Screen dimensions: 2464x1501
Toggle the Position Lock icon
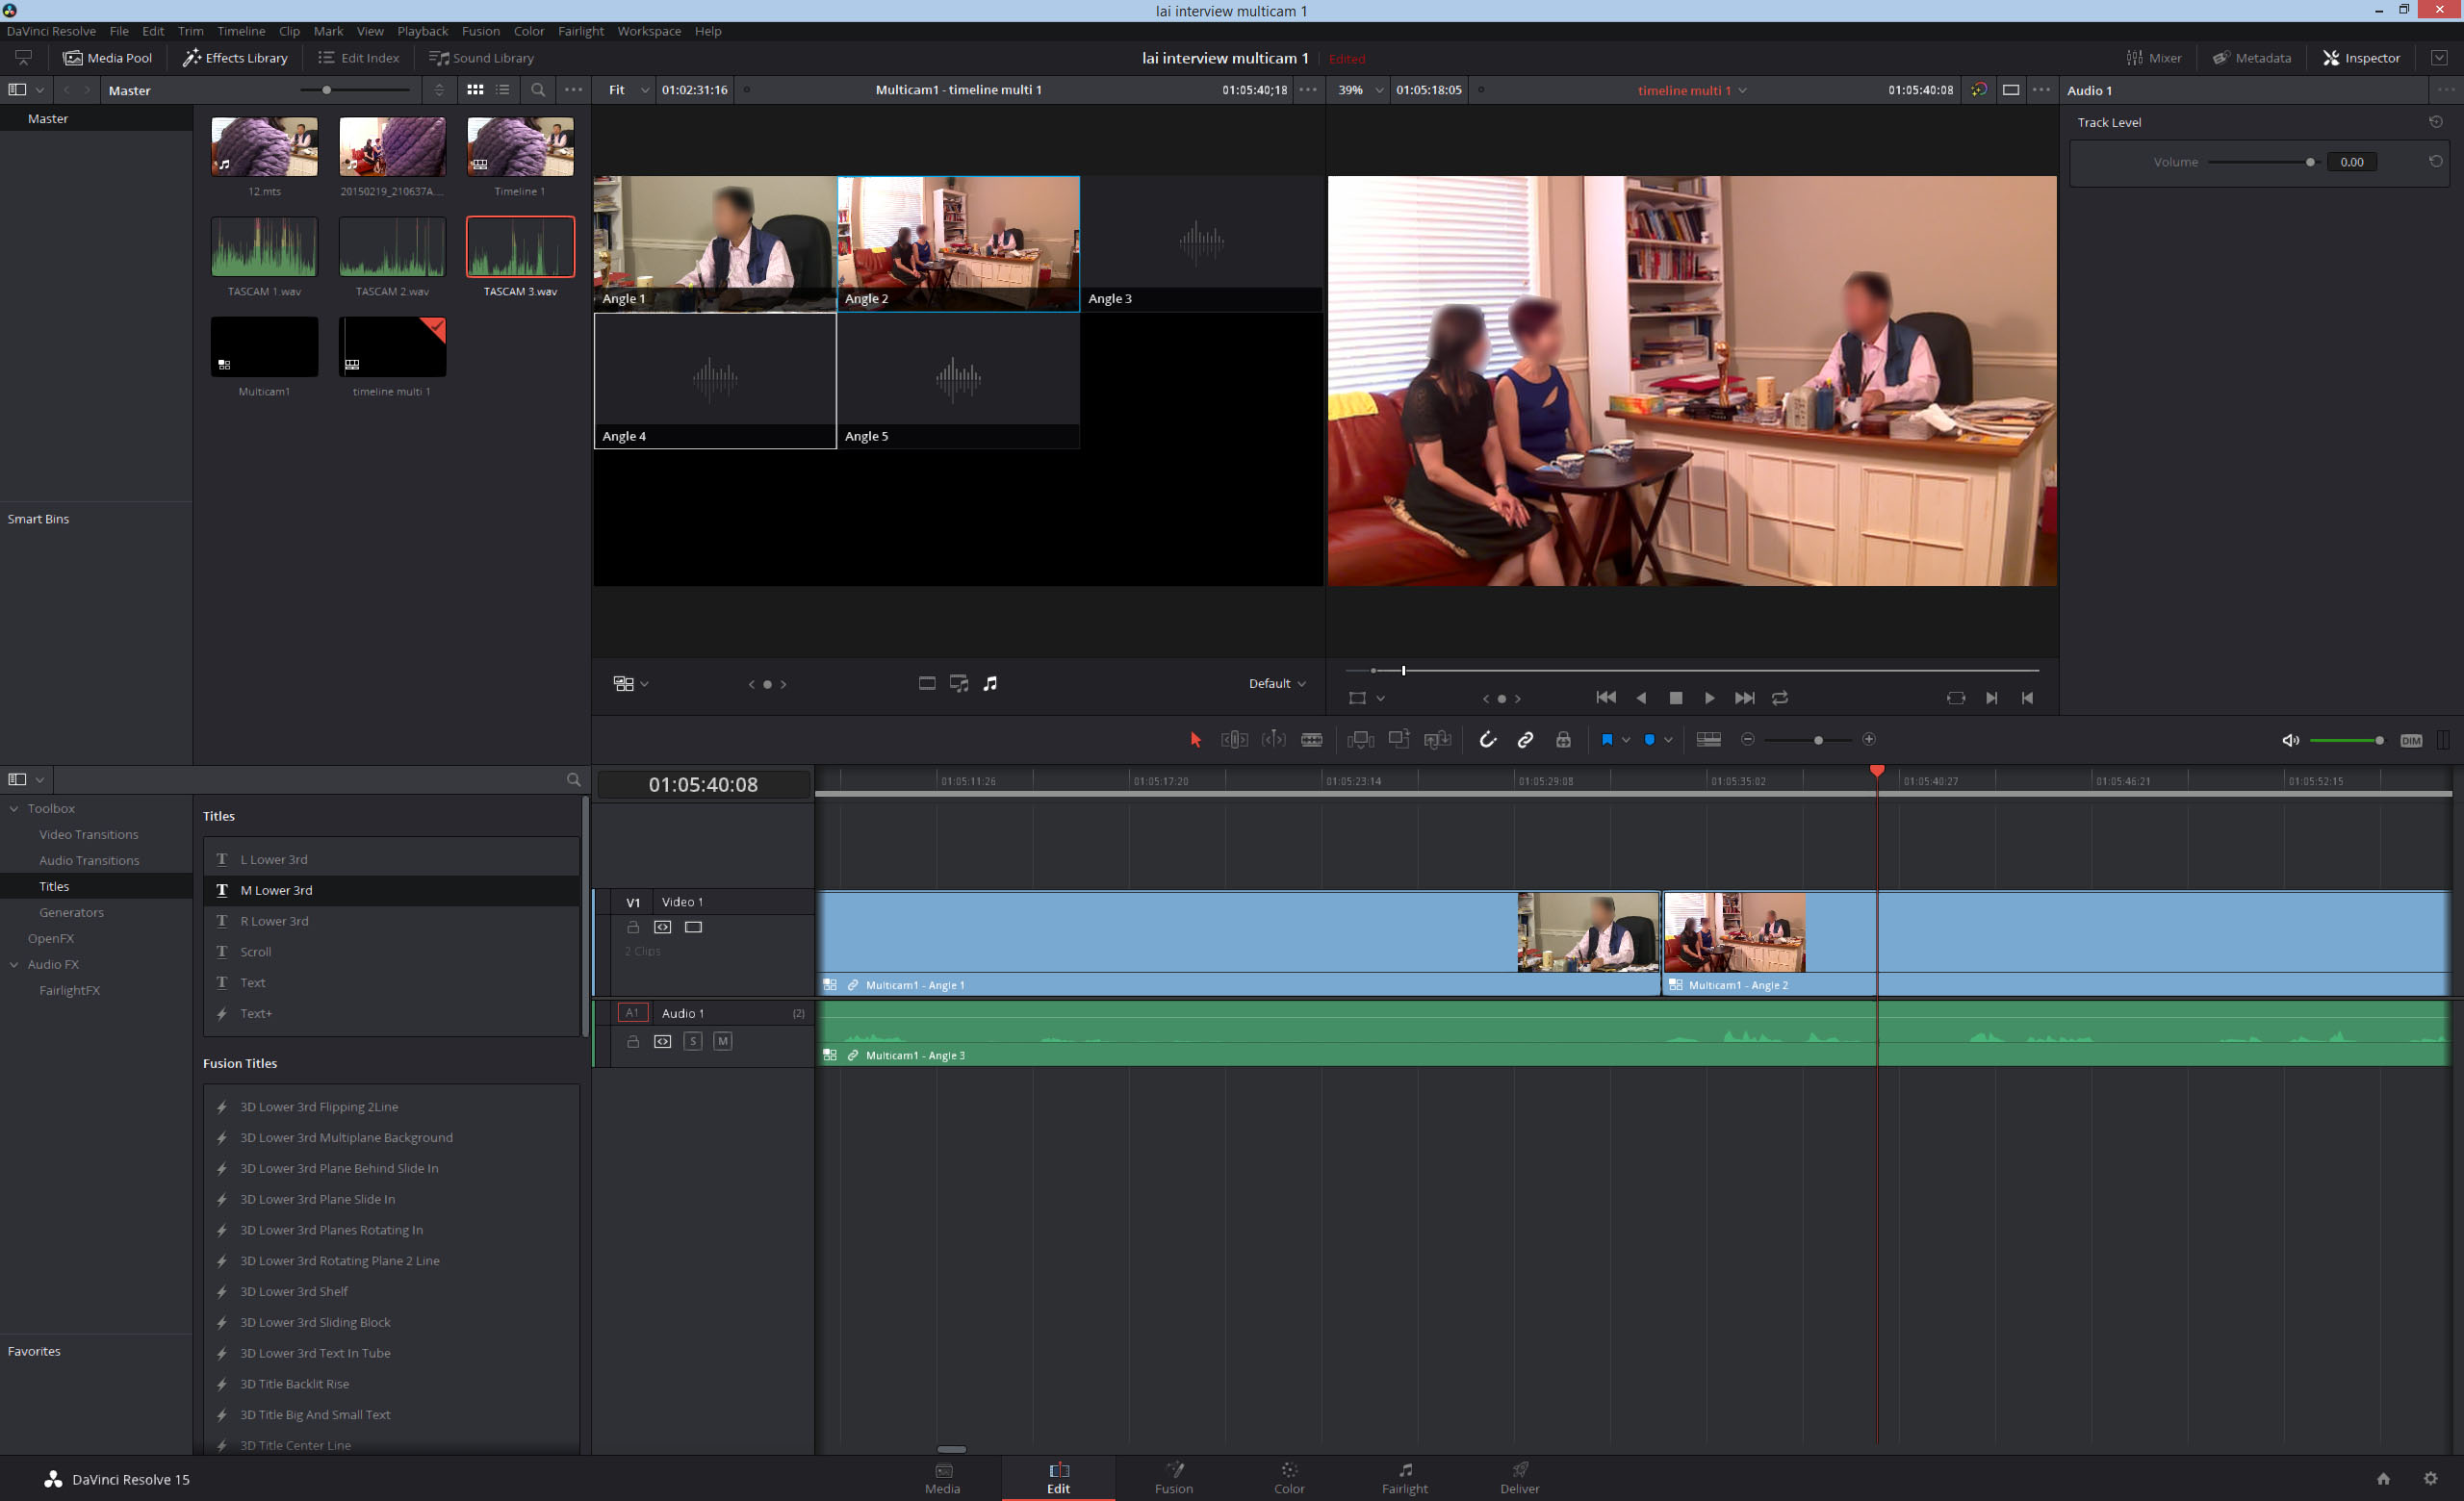pos(1563,740)
